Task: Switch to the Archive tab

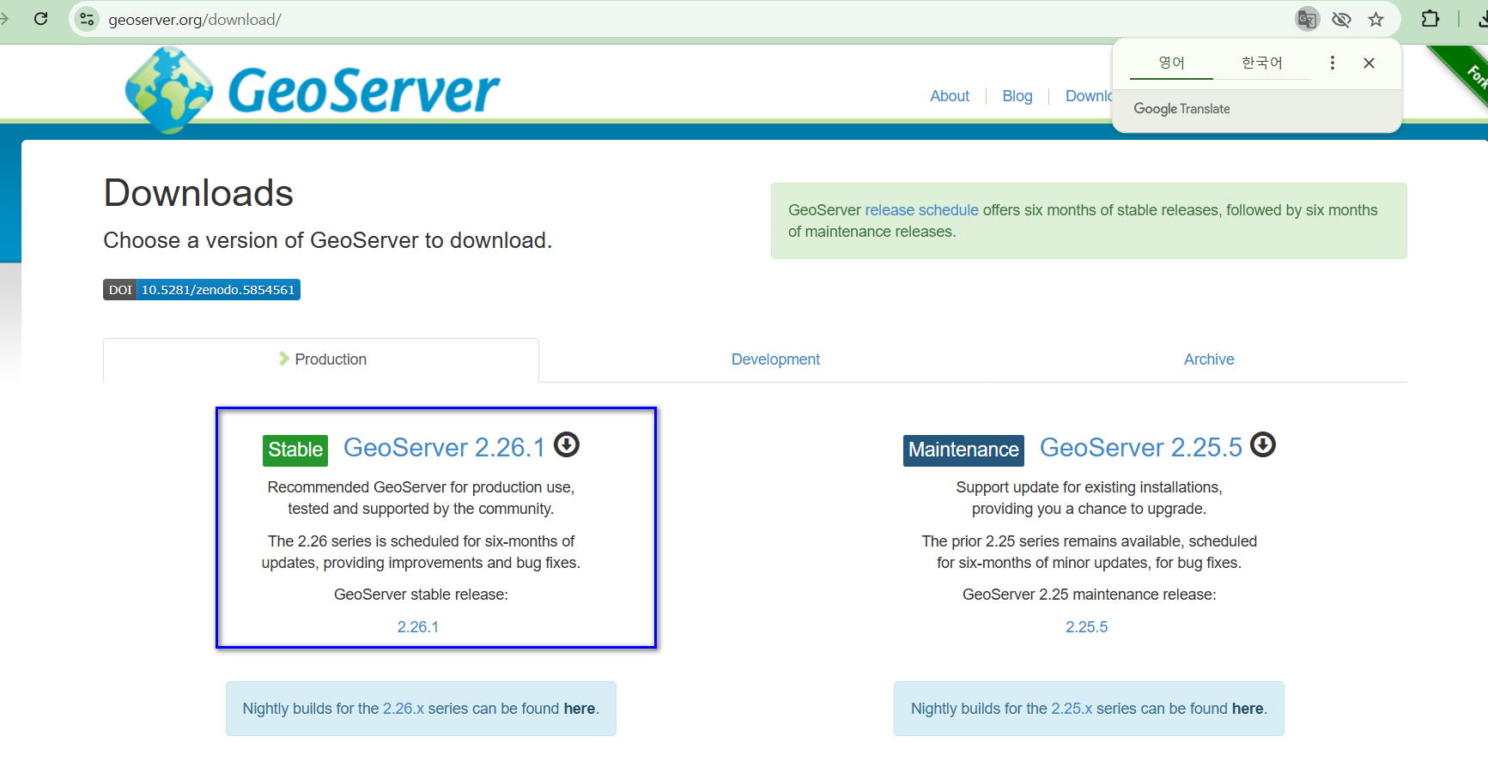Action: (x=1209, y=359)
